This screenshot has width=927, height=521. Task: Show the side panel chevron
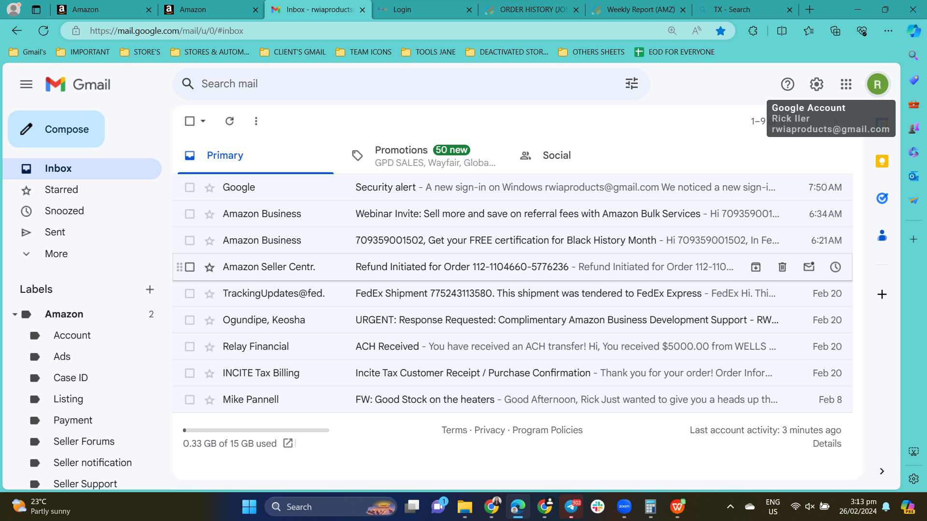882,471
